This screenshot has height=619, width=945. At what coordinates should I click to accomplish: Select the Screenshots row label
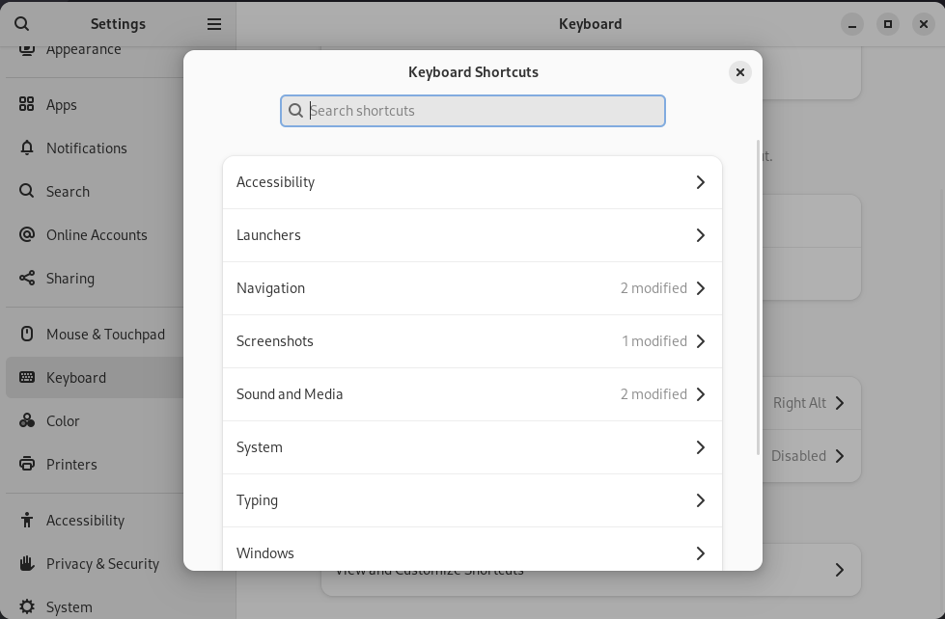[275, 340]
